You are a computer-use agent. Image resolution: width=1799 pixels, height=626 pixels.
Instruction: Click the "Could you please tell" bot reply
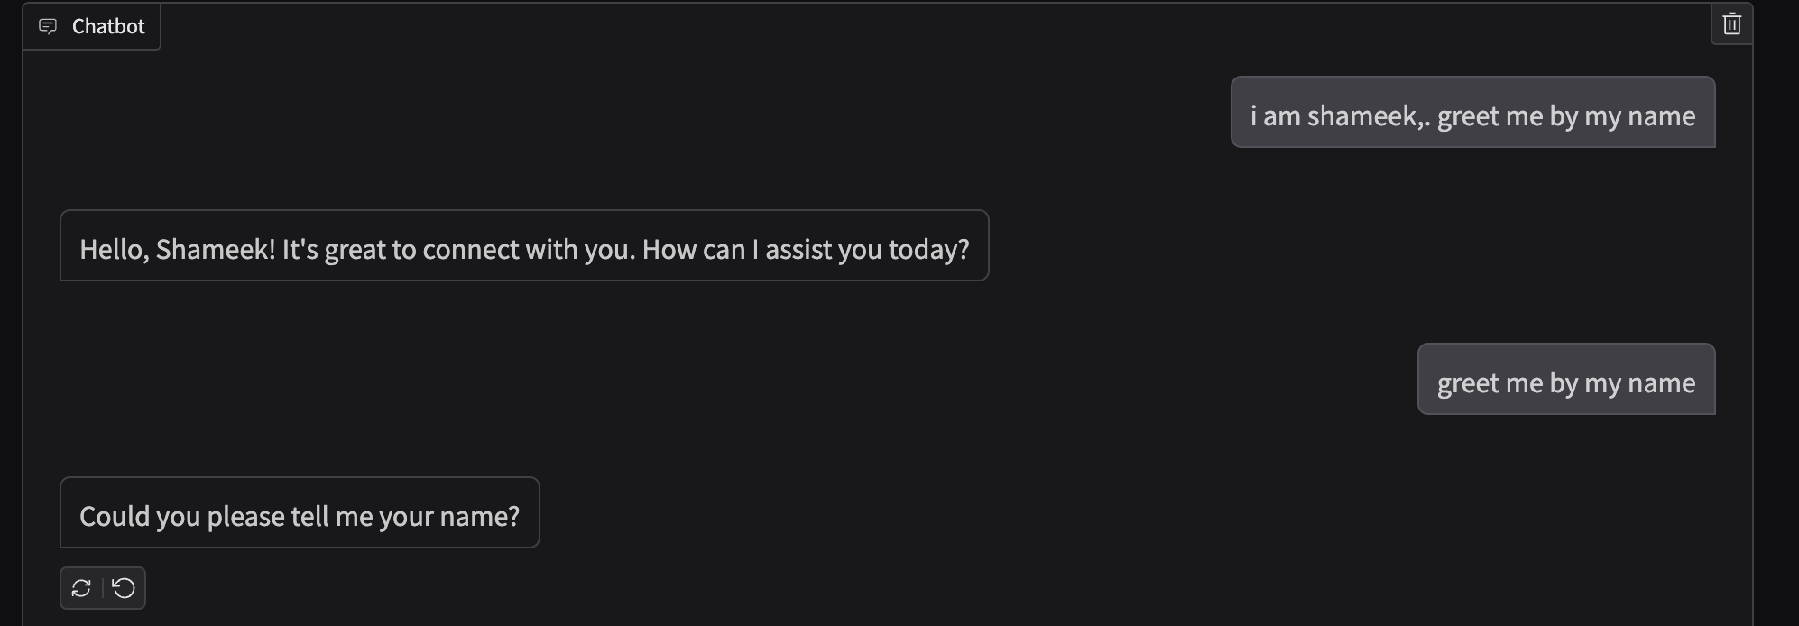(299, 513)
